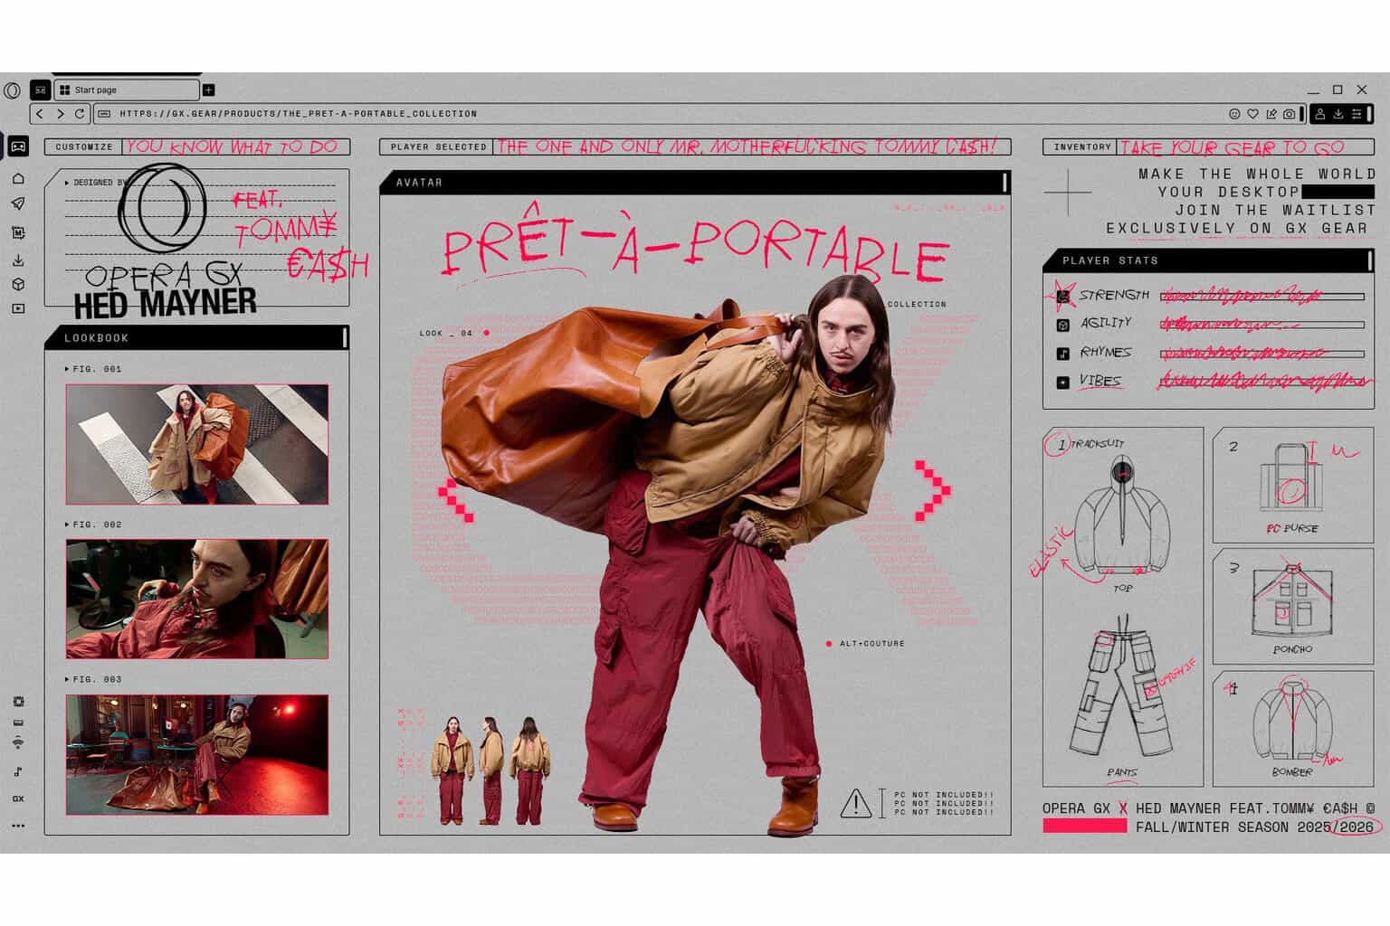Screen dimensions: 1390x926
Task: Click the CPU limiter sidebar icon
Action: [18, 702]
